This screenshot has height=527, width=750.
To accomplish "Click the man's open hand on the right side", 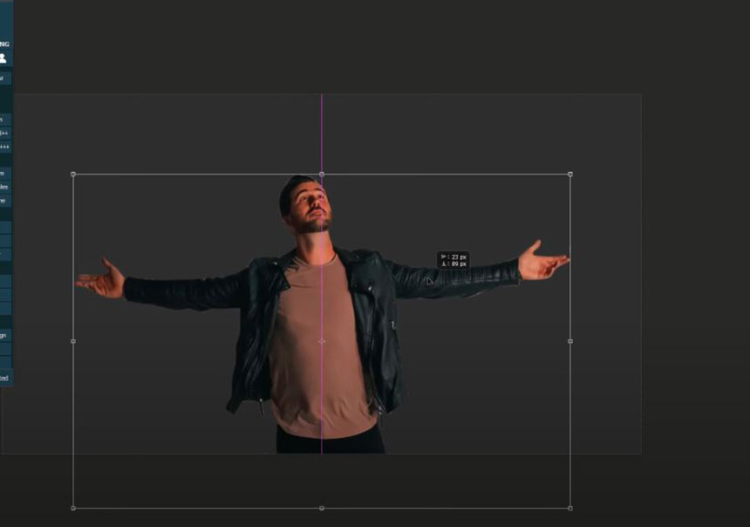I will point(541,261).
